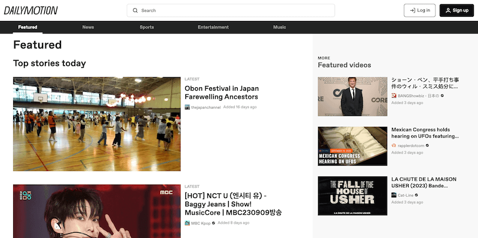Open the NCT U Baggy Jeans thumbnail
The image size is (478, 238).
[x=97, y=211]
